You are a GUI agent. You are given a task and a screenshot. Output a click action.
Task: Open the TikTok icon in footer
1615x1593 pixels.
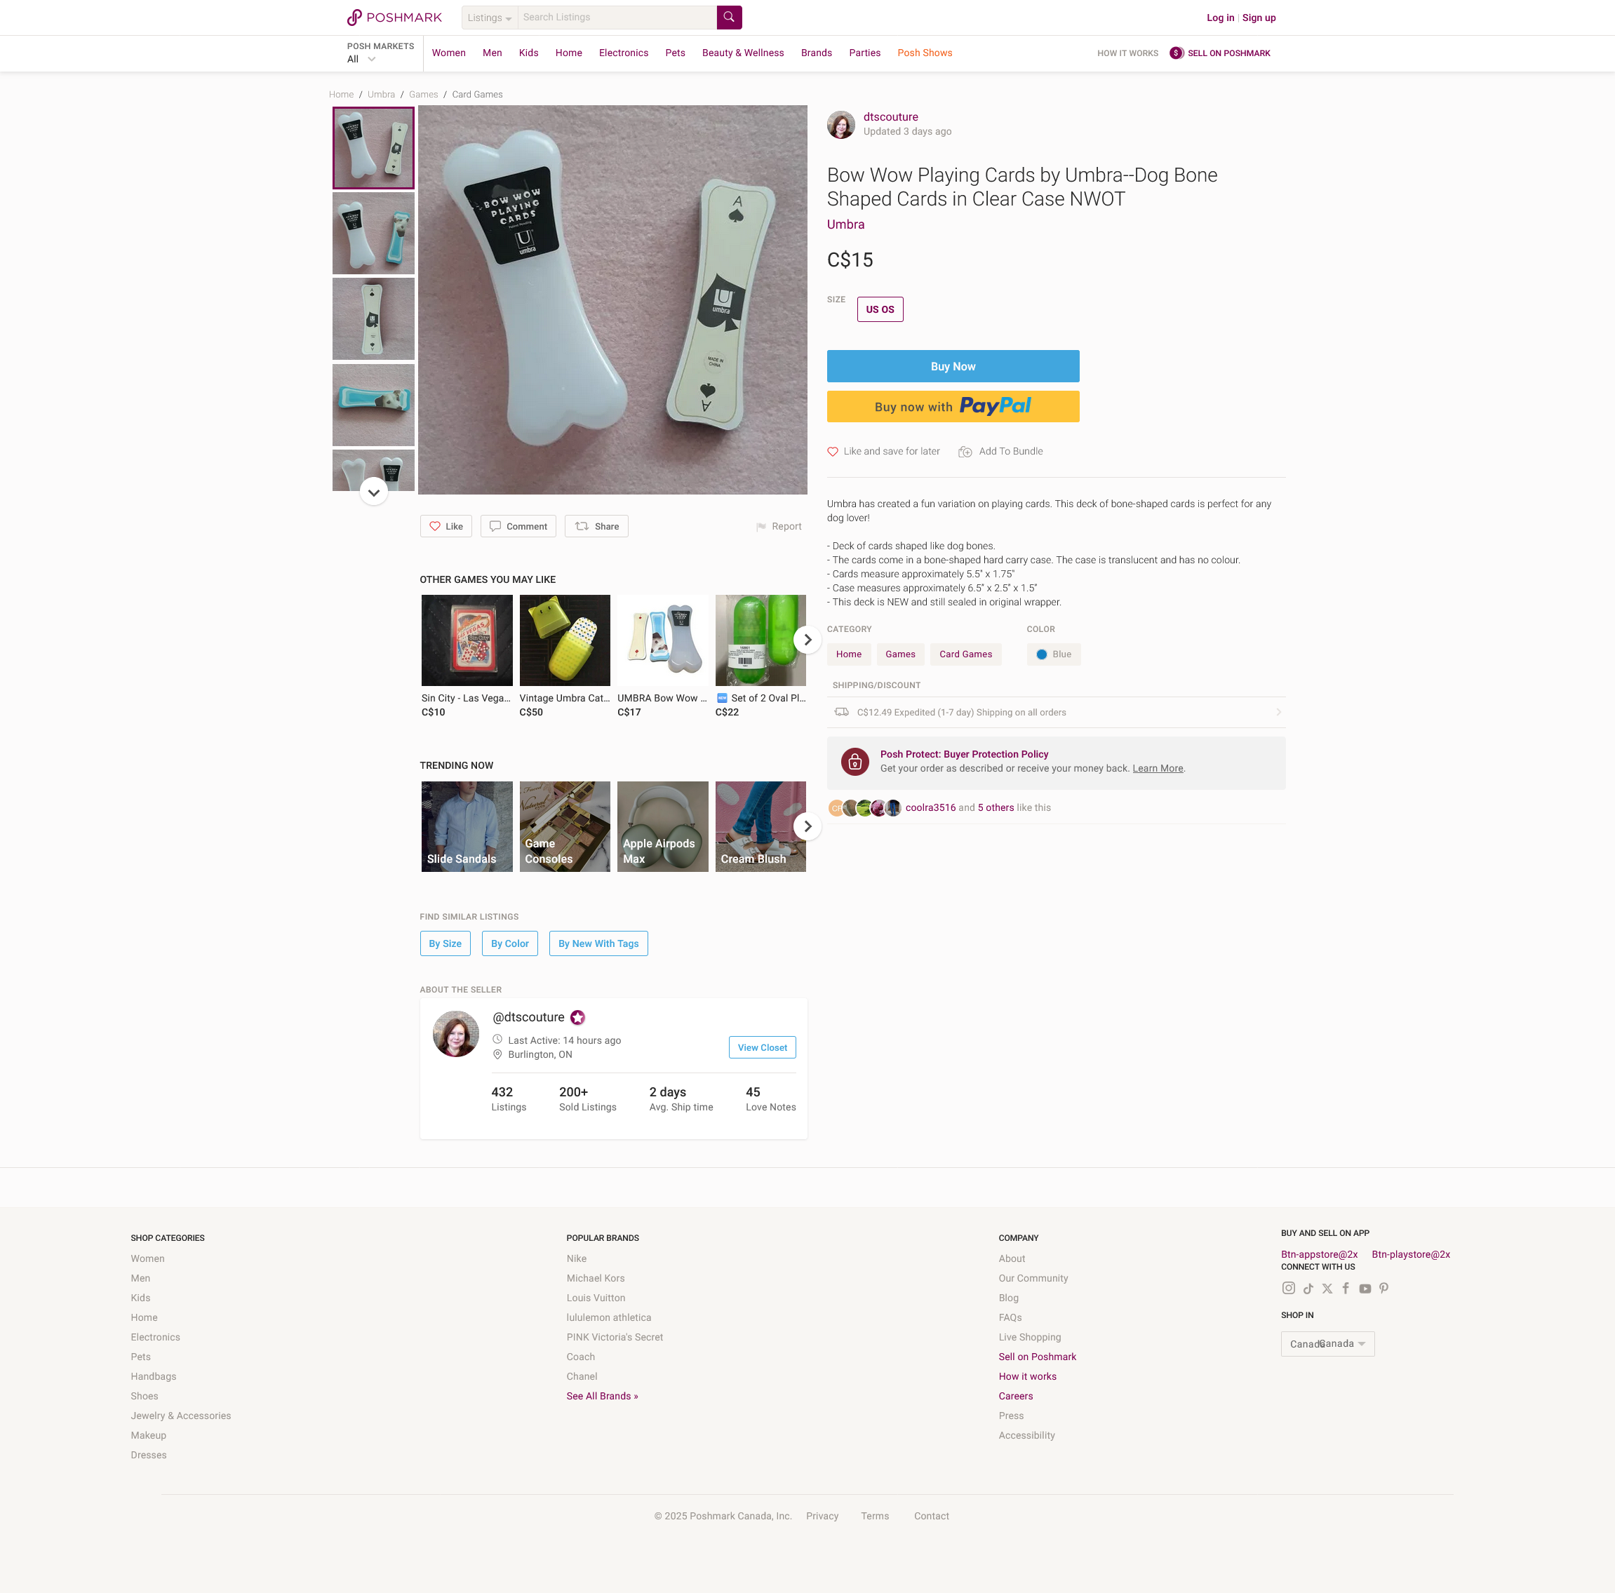pyautogui.click(x=1308, y=1289)
